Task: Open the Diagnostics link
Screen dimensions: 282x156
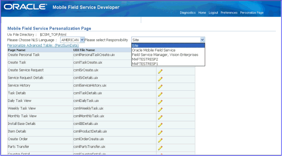Action: coord(187,13)
